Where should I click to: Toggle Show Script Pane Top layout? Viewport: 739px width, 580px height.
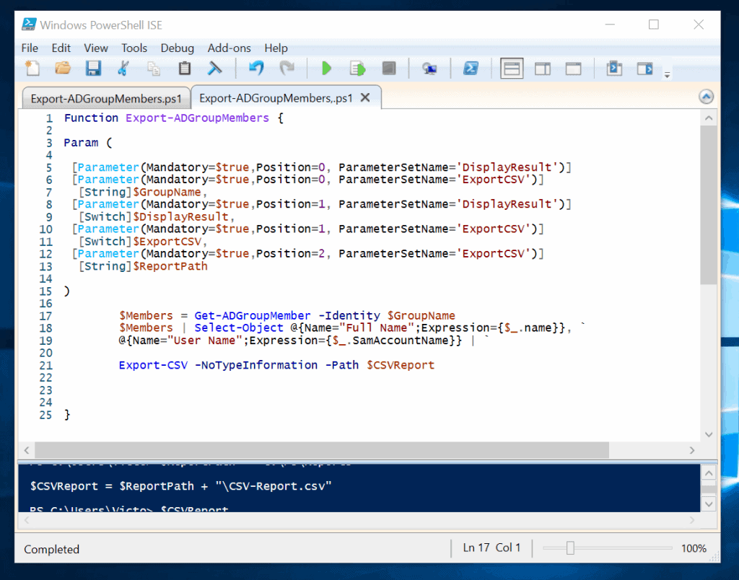pyautogui.click(x=512, y=68)
